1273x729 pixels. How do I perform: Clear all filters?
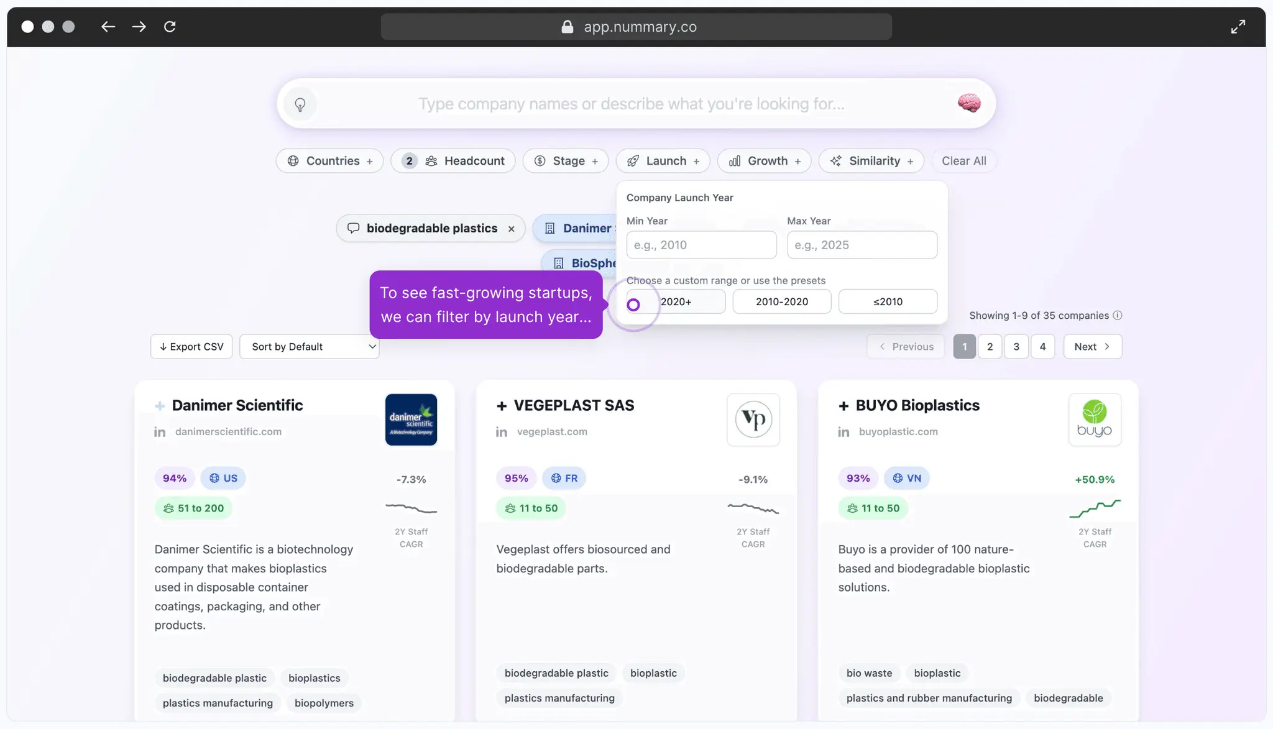point(963,161)
